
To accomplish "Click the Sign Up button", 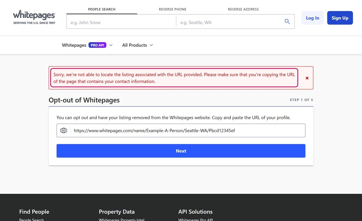I will [x=340, y=18].
